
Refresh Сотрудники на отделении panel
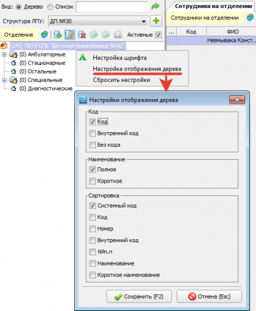(250, 18)
